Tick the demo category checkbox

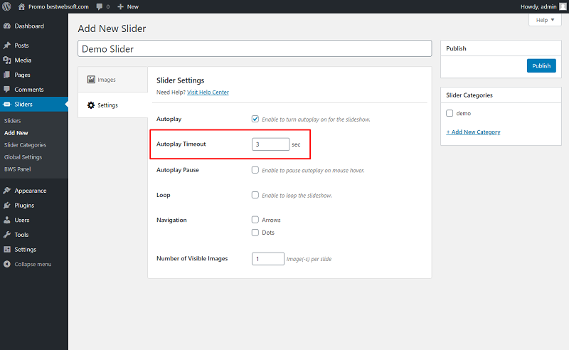(450, 113)
